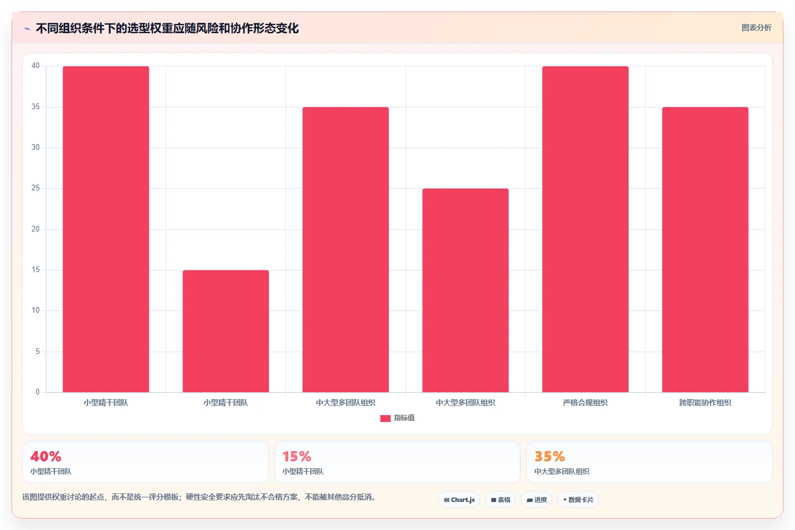Click the 35% data card
This screenshot has height=530, width=795.
point(649,462)
